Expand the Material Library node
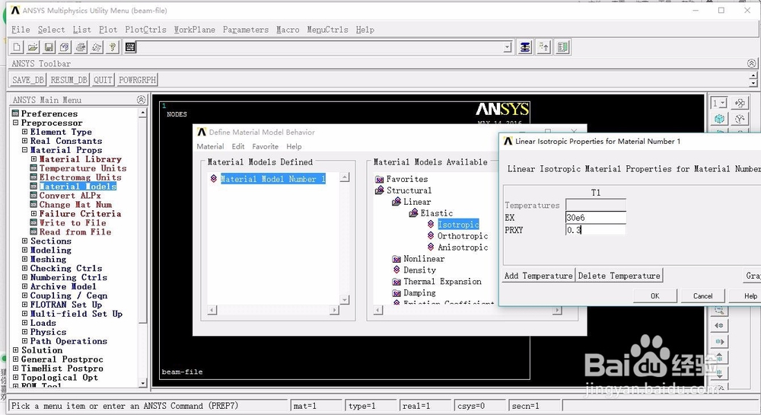Image resolution: width=761 pixels, height=415 pixels. [x=34, y=158]
